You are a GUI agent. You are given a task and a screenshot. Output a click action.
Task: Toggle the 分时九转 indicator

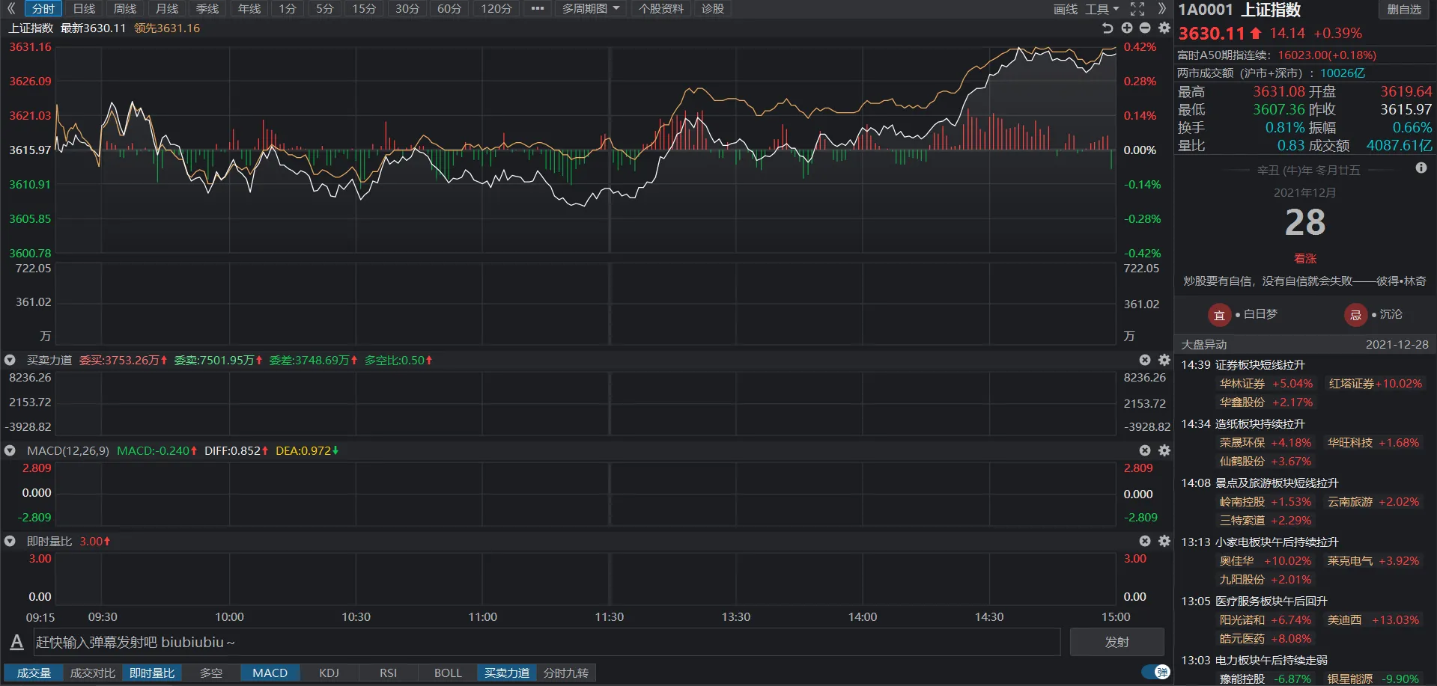click(x=566, y=673)
